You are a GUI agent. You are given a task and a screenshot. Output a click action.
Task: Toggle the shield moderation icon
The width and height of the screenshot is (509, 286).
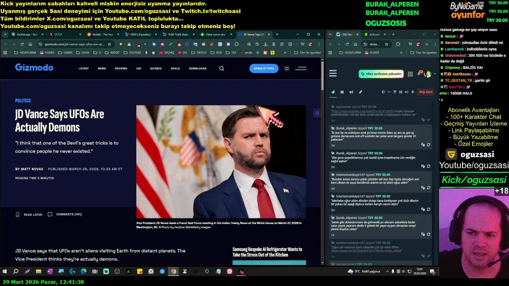(x=383, y=92)
